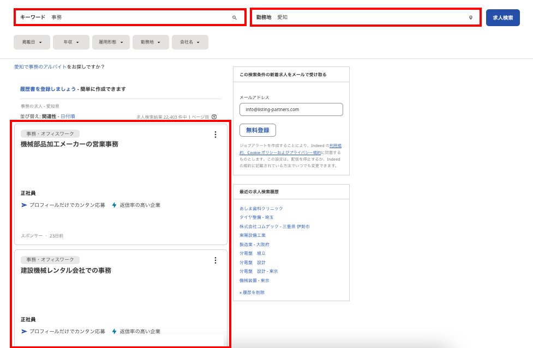533x348 pixels.
Task: Click the location pin icon in 勤務地 field
Action: click(x=471, y=17)
